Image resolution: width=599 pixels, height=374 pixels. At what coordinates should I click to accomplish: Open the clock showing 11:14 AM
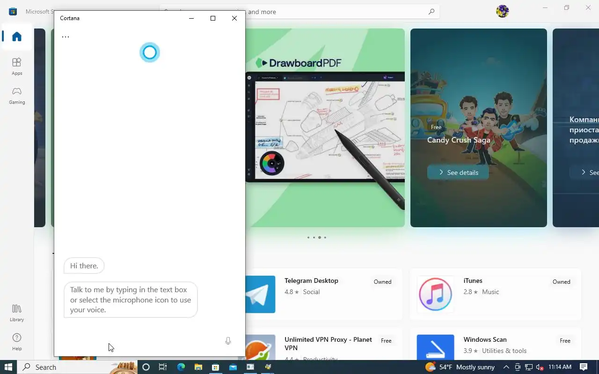560,367
